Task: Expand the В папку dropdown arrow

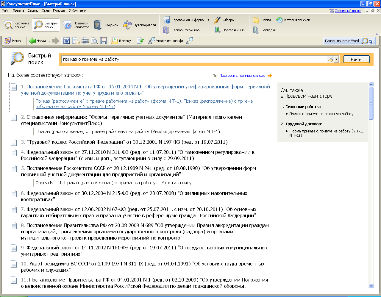Action: [134, 41]
